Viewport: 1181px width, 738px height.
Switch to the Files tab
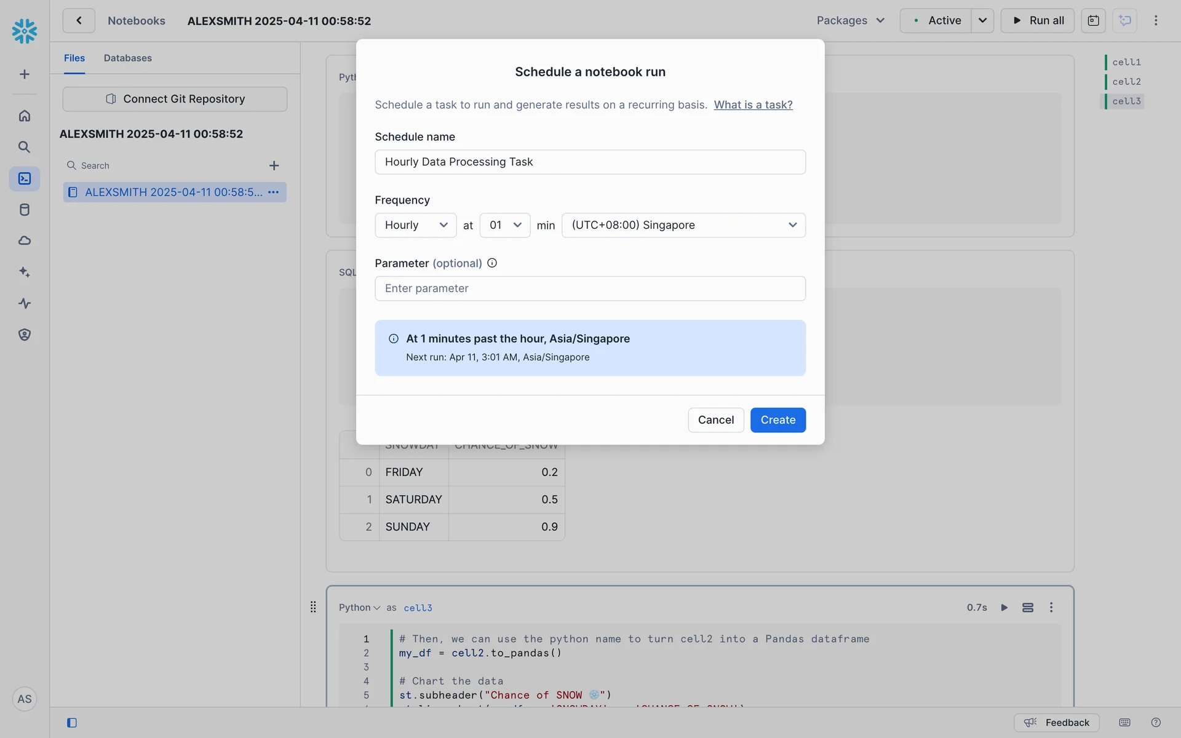[x=74, y=58]
